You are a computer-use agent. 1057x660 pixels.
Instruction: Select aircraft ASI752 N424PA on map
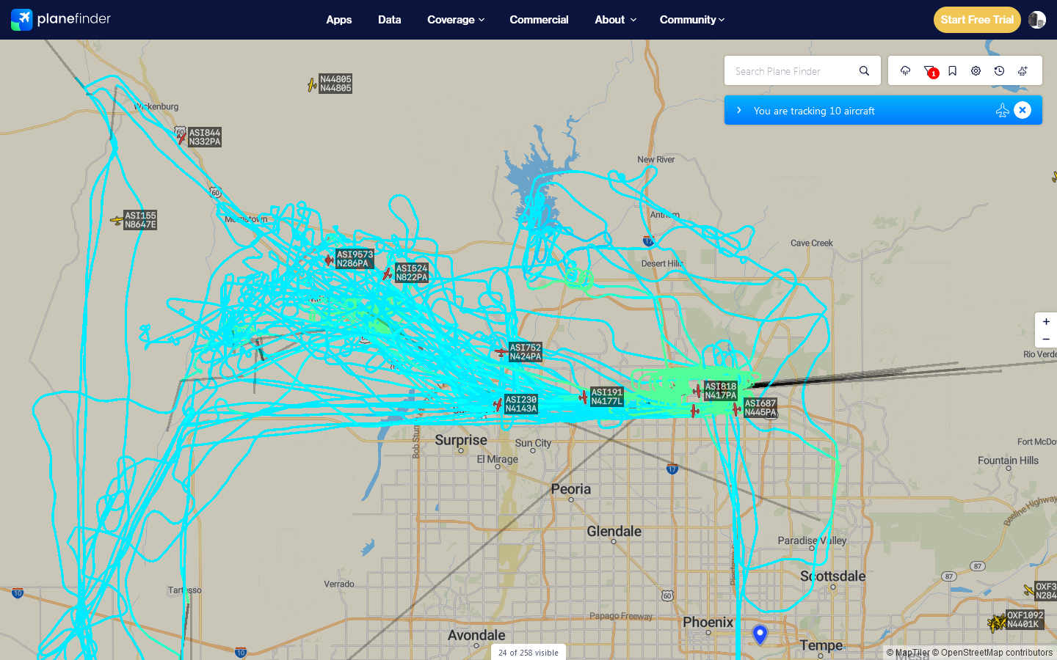[501, 352]
